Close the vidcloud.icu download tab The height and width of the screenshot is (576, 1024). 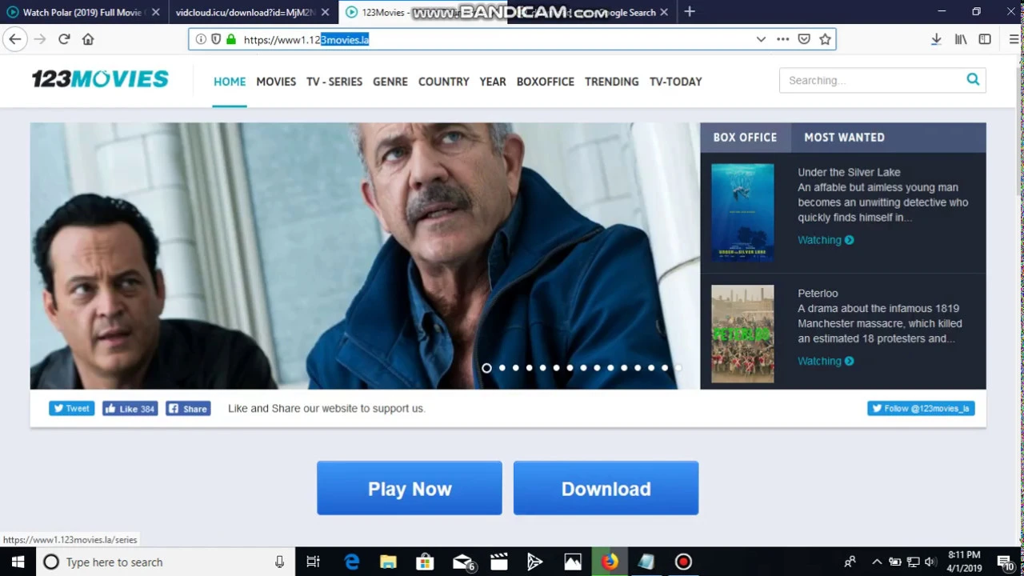click(325, 12)
